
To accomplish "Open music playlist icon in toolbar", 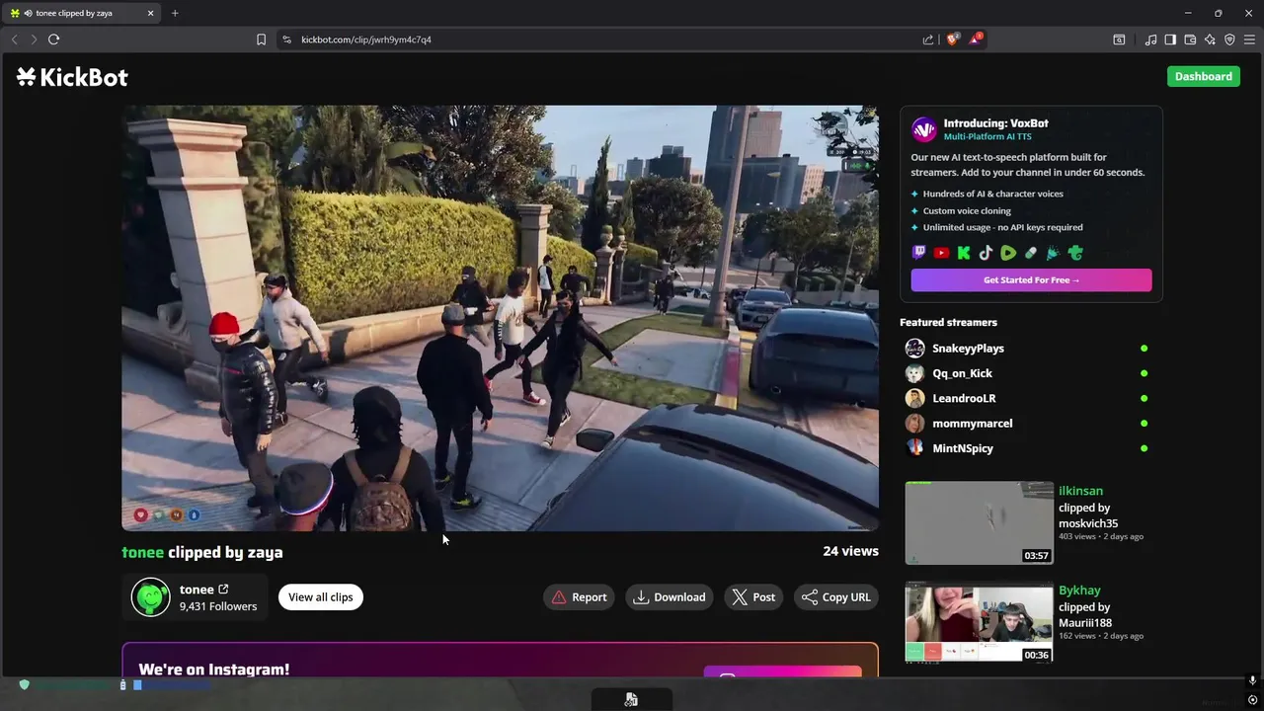I will 1150,39.
